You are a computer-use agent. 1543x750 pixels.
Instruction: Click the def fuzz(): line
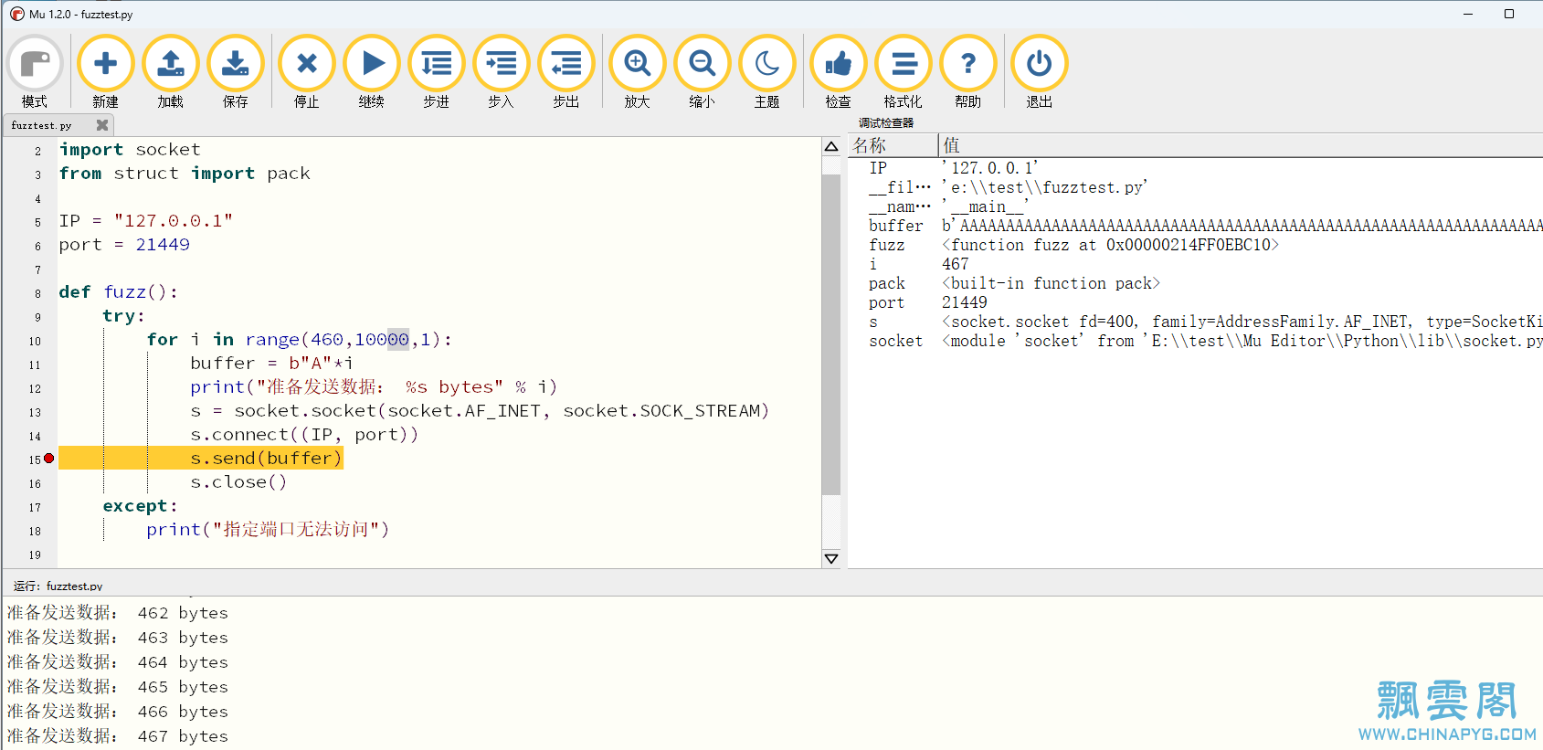click(x=119, y=292)
